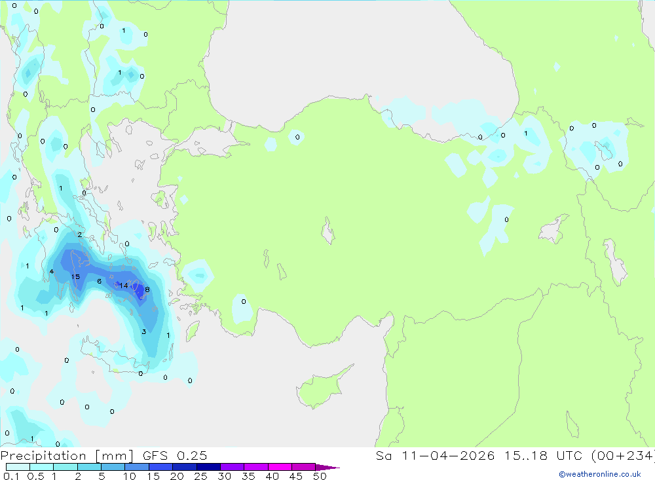Viewport: 655px width, 480px height.
Task: Select the 0.1–0.5 mm legend color swatch
Action: (18, 467)
